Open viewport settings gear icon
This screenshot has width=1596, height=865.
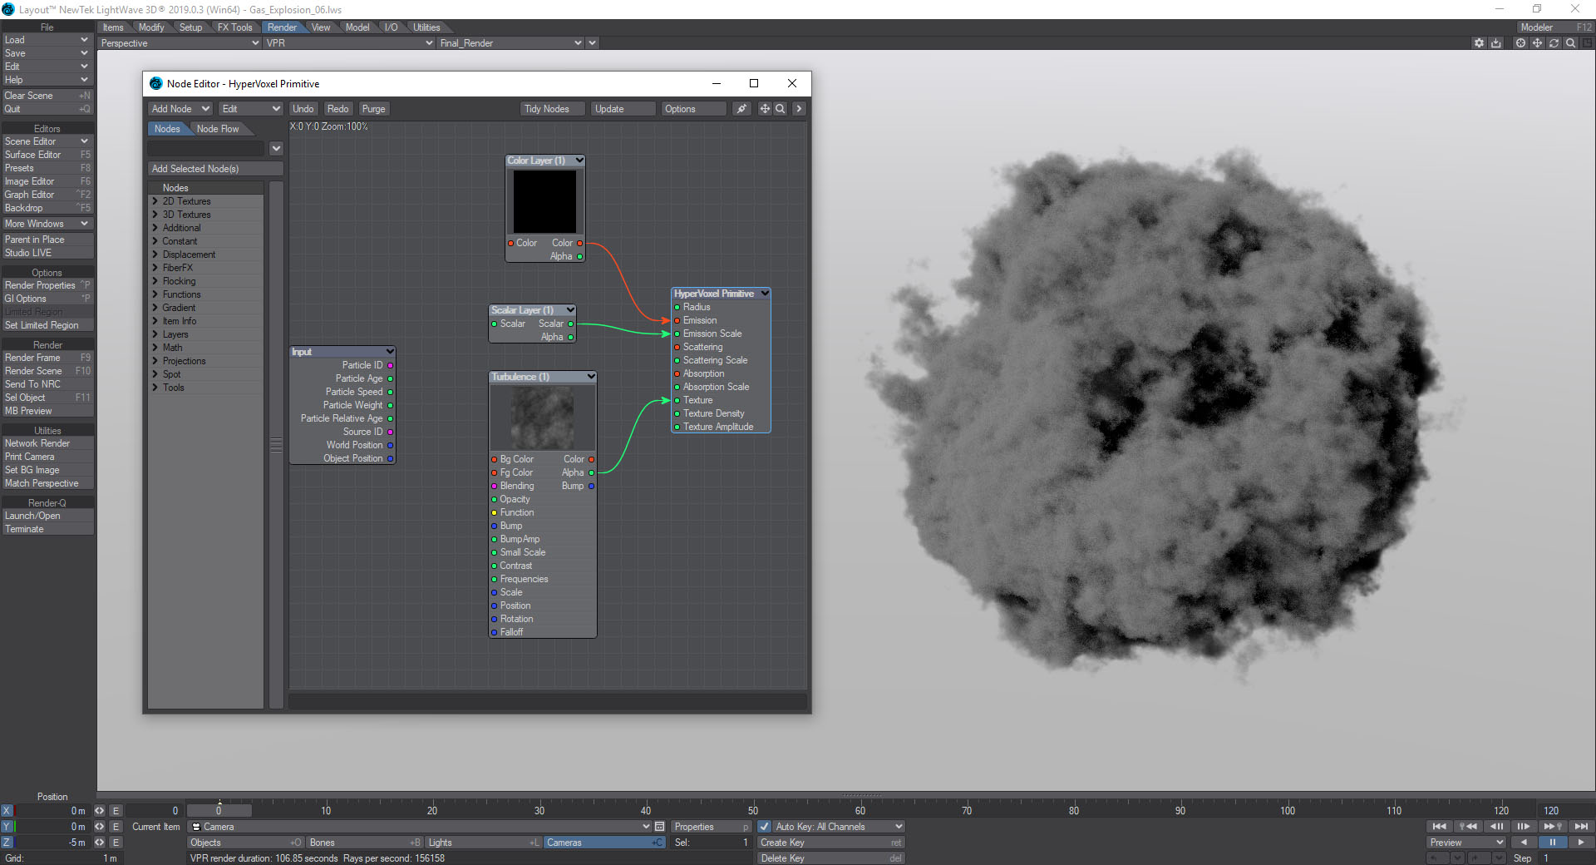coord(1479,43)
